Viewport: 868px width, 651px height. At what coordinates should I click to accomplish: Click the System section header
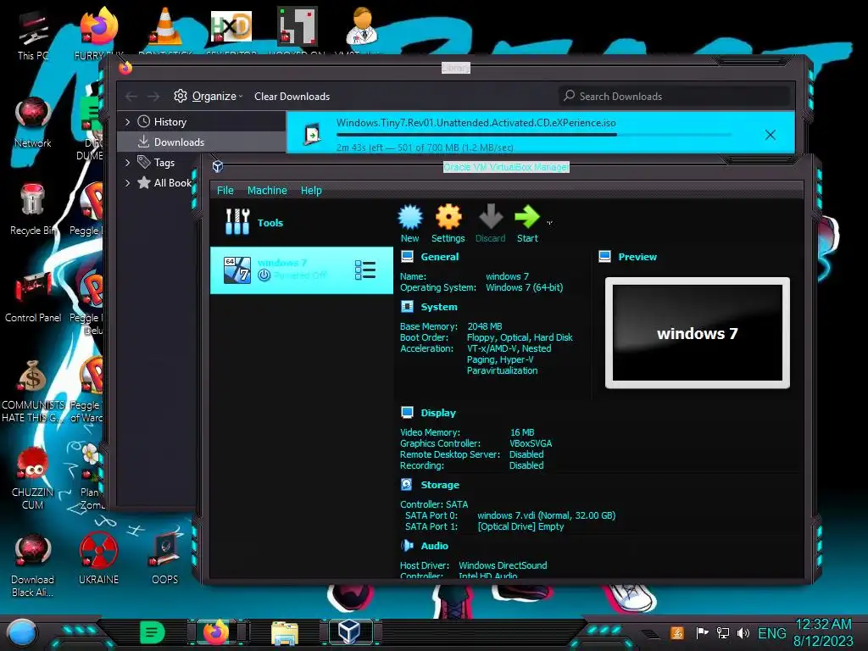click(439, 307)
